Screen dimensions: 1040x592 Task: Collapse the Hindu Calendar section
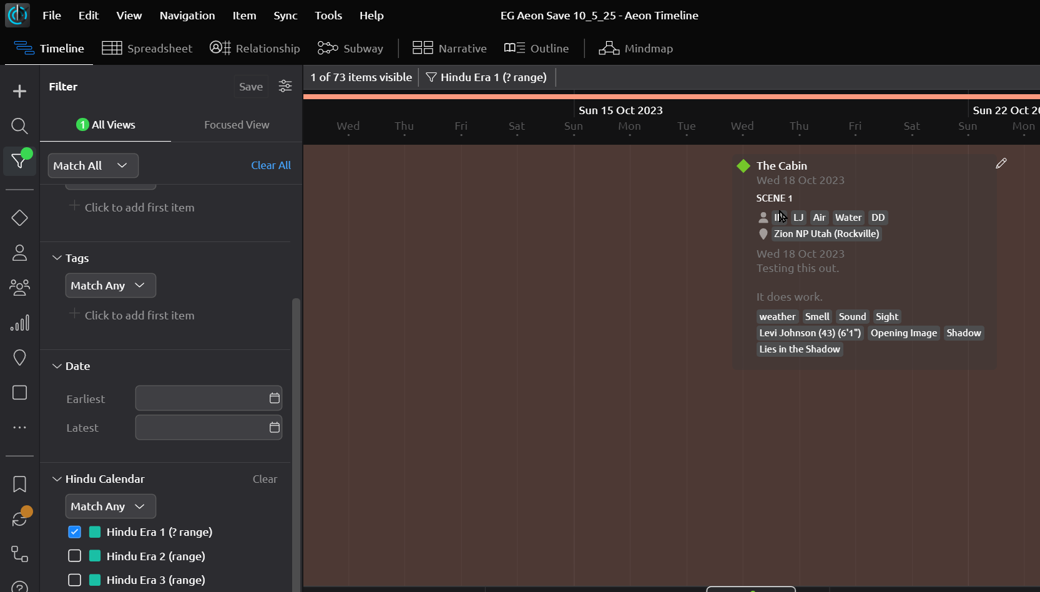(x=57, y=479)
